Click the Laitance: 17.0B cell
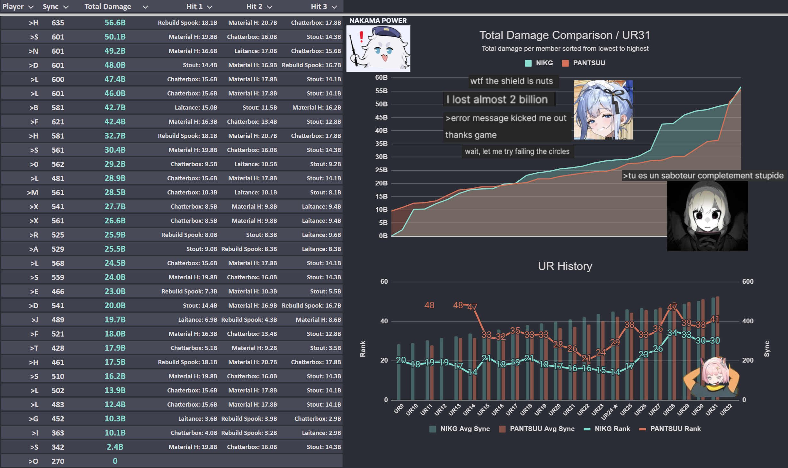The width and height of the screenshot is (788, 468). (x=255, y=51)
